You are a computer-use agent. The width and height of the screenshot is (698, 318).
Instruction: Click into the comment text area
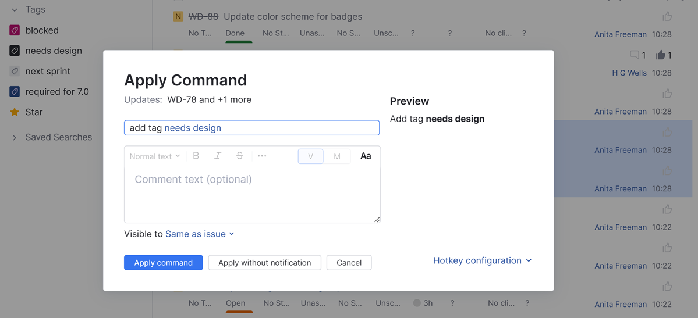pyautogui.click(x=252, y=195)
